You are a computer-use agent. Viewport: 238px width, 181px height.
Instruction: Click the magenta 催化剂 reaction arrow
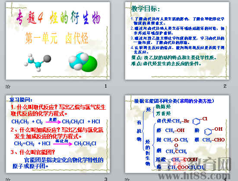pyautogui.click(x=63, y=143)
